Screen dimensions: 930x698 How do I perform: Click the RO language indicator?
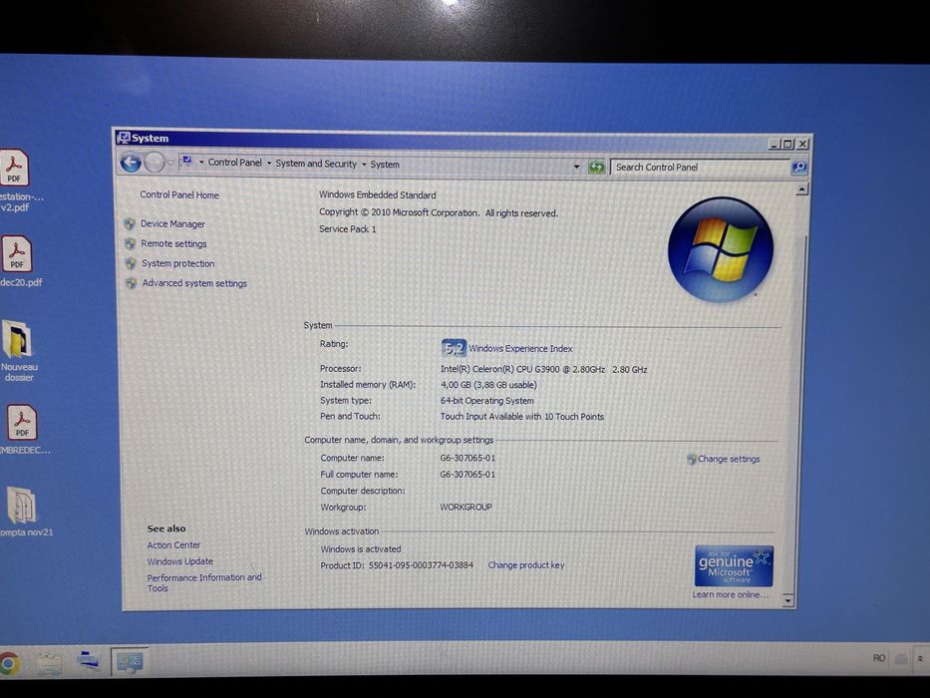coord(878,658)
